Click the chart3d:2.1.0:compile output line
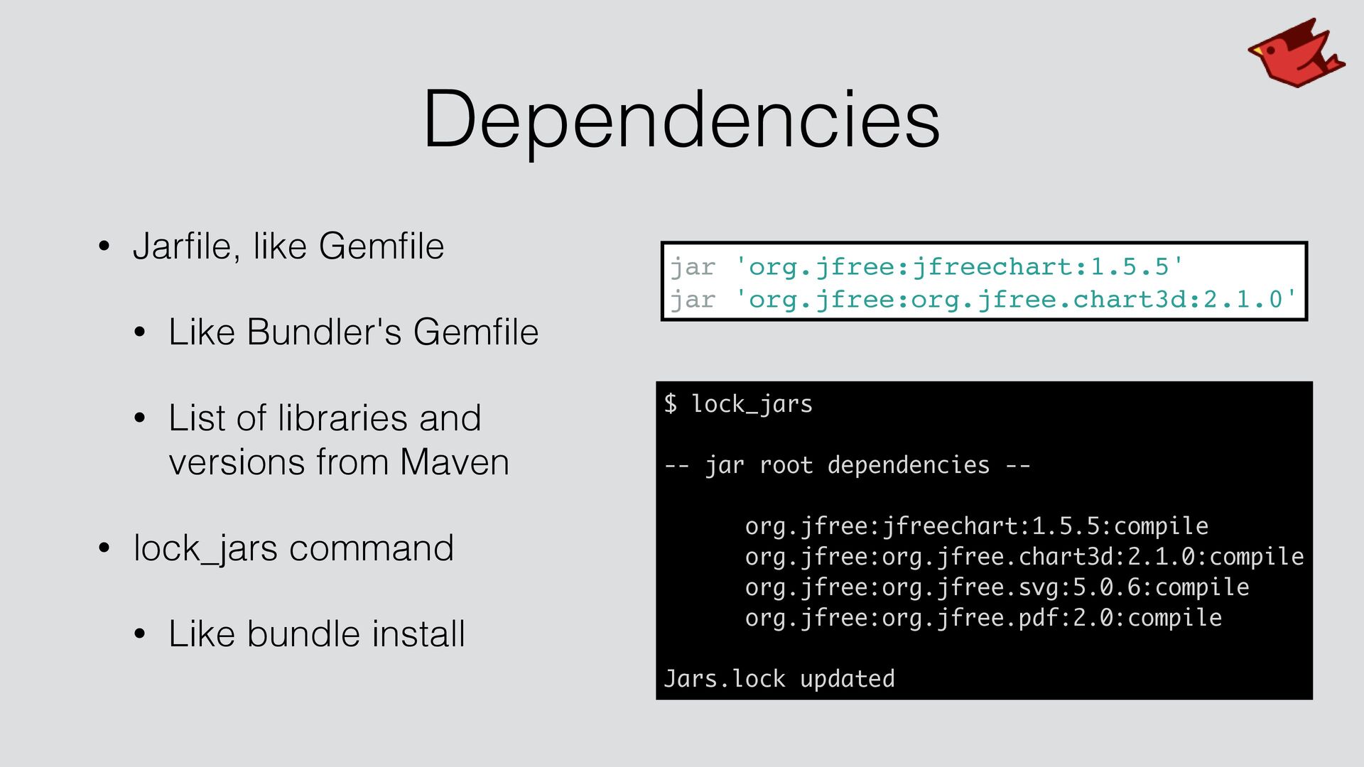Viewport: 1364px width, 767px height. pos(1024,557)
